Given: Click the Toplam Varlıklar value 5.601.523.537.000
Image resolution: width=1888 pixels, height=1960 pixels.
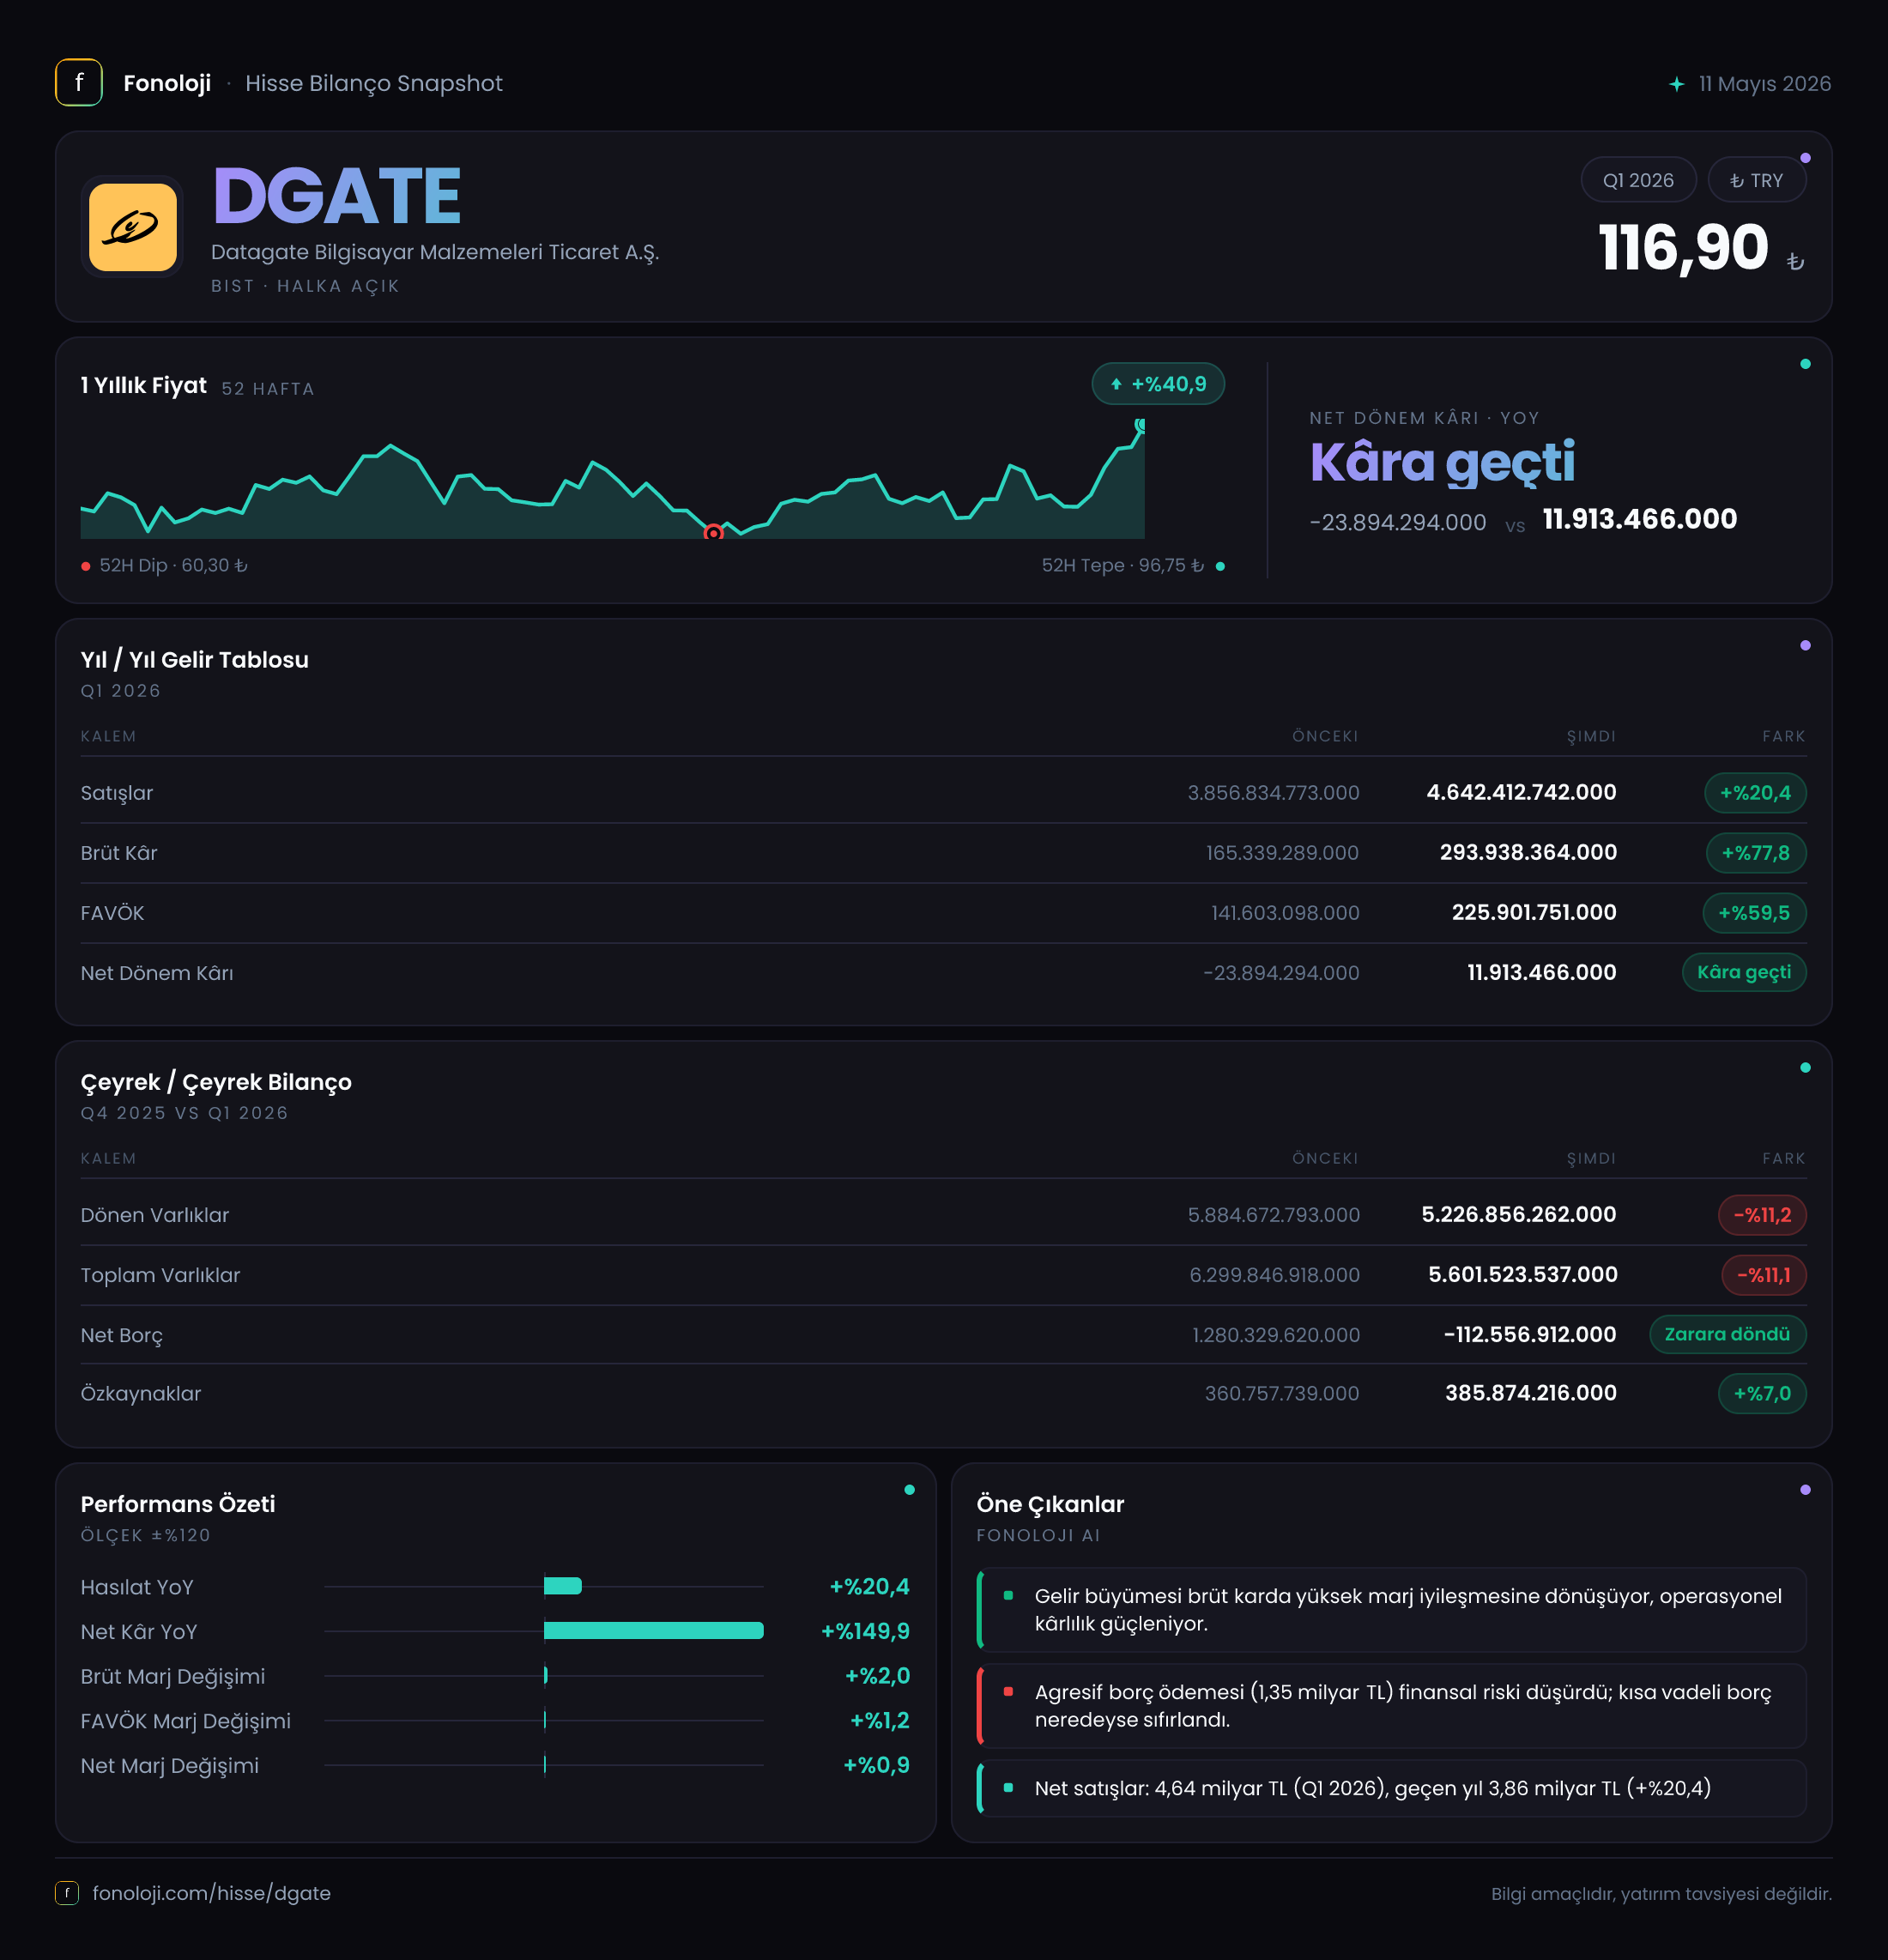Looking at the screenshot, I should click(x=1523, y=1274).
